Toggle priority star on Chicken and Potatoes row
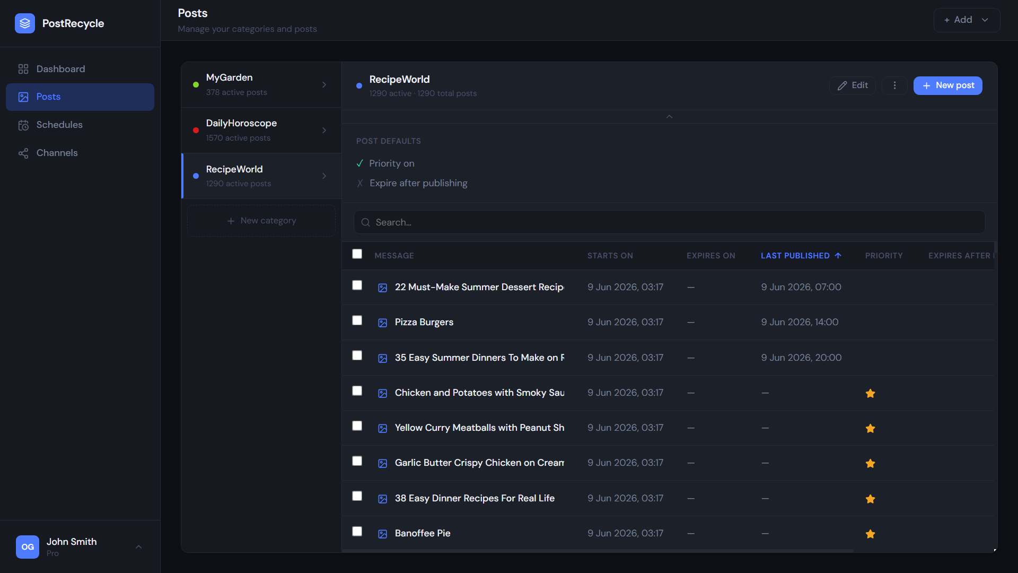This screenshot has height=573, width=1018. click(870, 393)
